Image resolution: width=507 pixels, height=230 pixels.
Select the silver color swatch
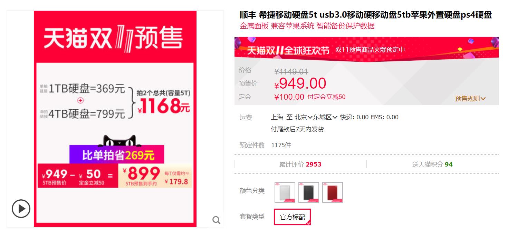pyautogui.click(x=285, y=192)
